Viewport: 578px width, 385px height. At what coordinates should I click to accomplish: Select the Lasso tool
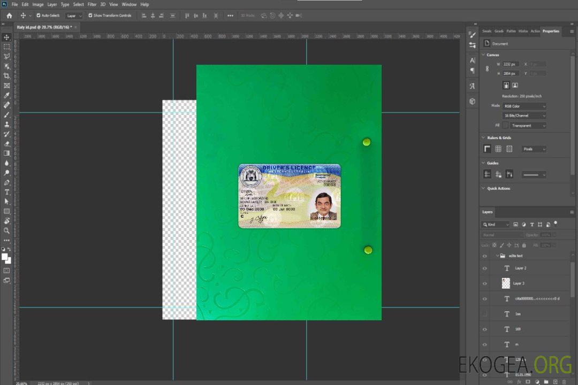tap(6, 56)
